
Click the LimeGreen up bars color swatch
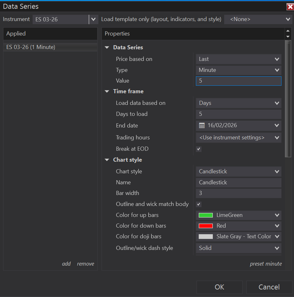tap(206, 215)
